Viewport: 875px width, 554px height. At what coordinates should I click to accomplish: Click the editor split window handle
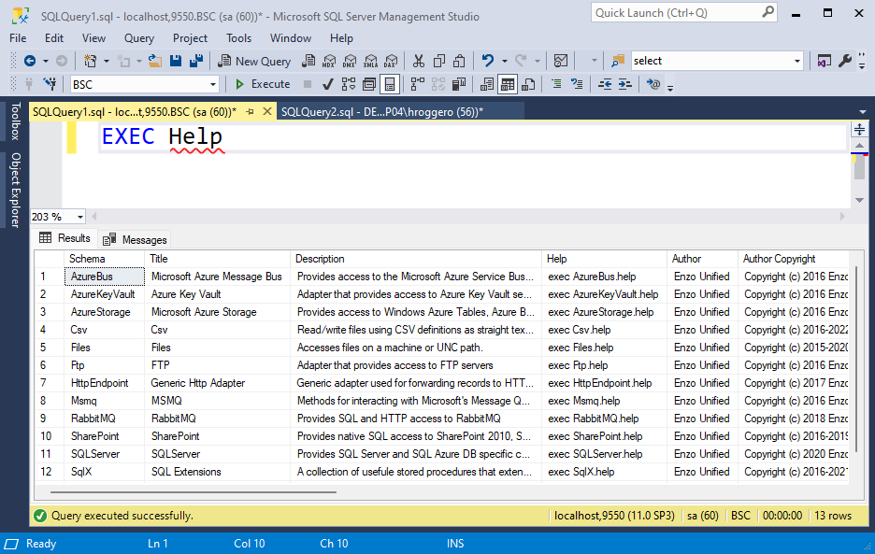point(859,130)
